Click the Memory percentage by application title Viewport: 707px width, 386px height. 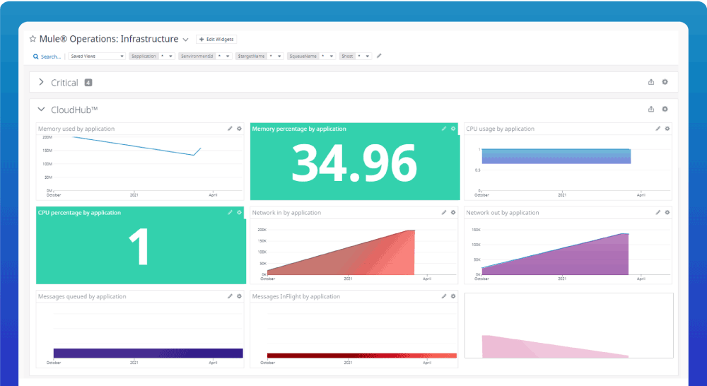tap(299, 129)
